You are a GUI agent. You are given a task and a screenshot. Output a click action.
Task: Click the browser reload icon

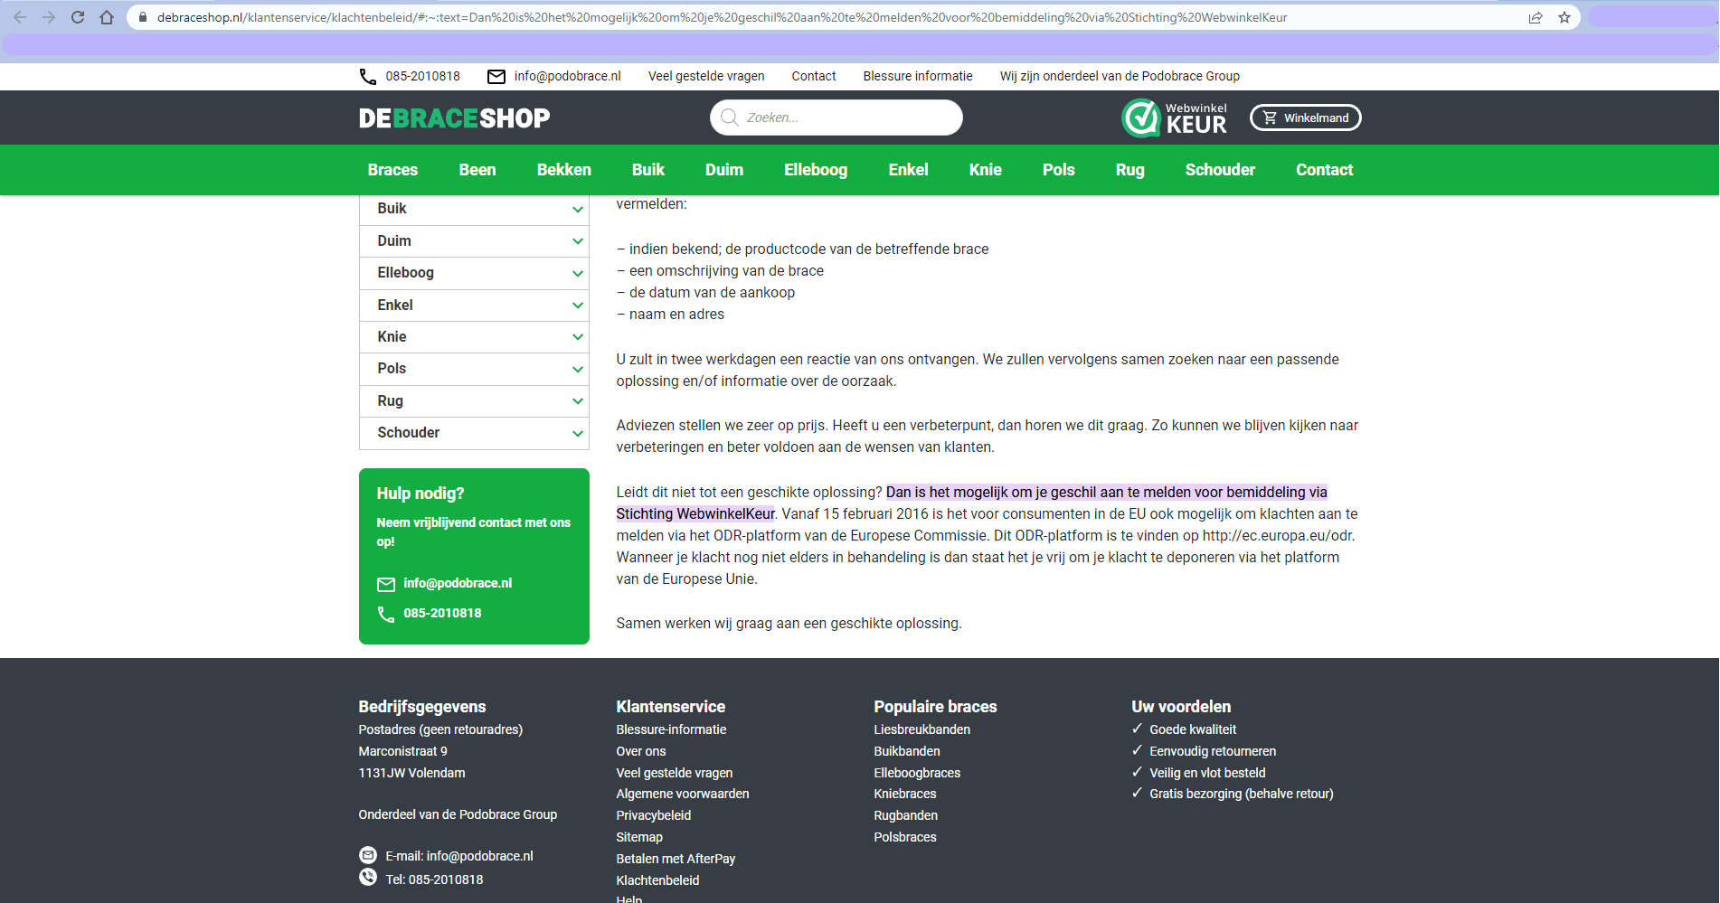(78, 17)
